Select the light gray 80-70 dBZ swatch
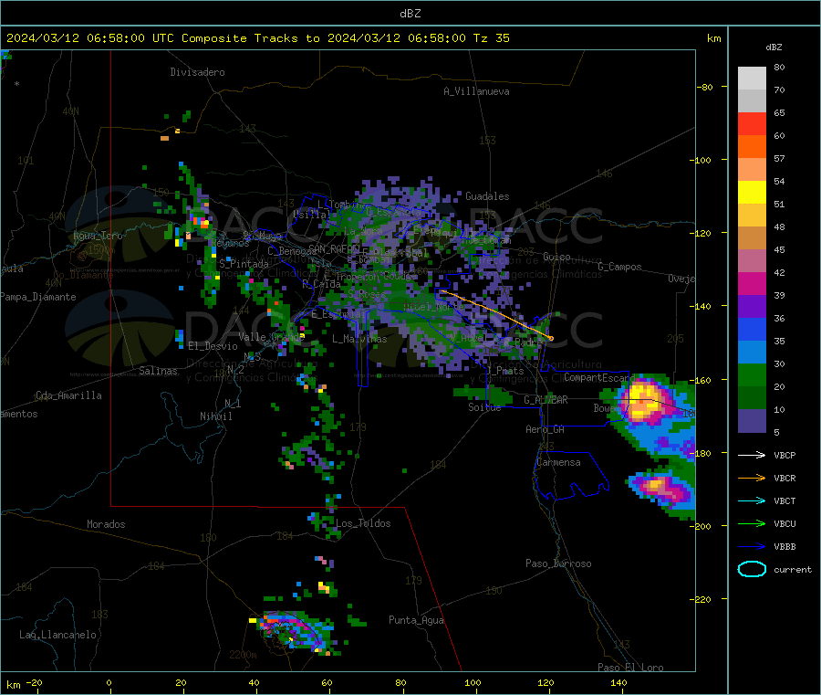This screenshot has height=695, width=821. coord(752,79)
